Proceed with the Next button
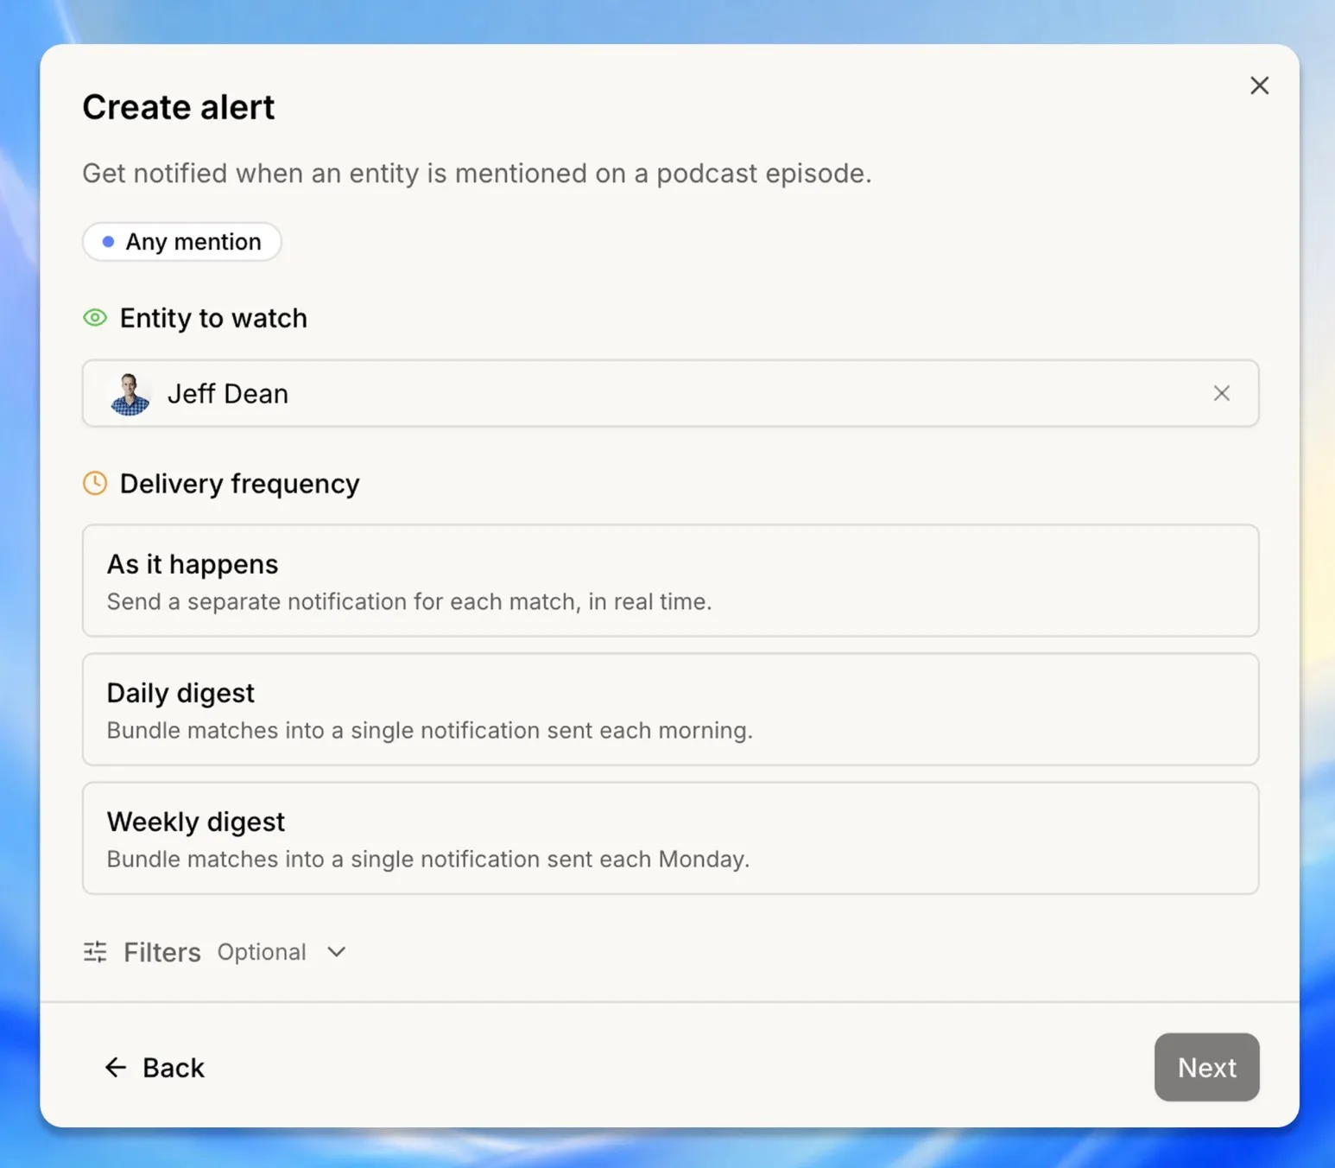The width and height of the screenshot is (1335, 1168). coord(1206,1067)
